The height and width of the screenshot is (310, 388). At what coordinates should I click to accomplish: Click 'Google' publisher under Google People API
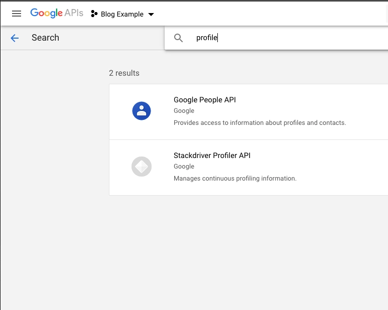point(184,111)
